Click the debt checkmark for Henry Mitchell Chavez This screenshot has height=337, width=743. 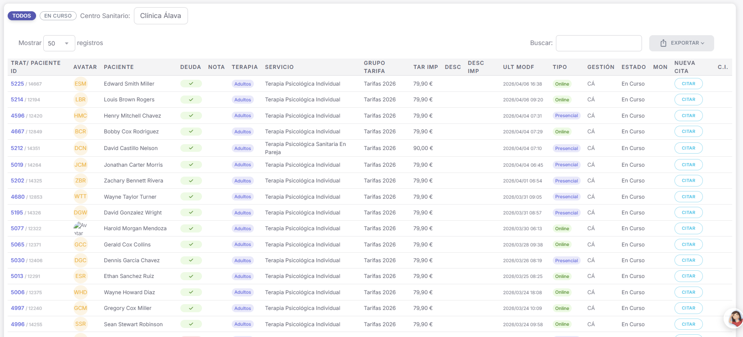(191, 116)
